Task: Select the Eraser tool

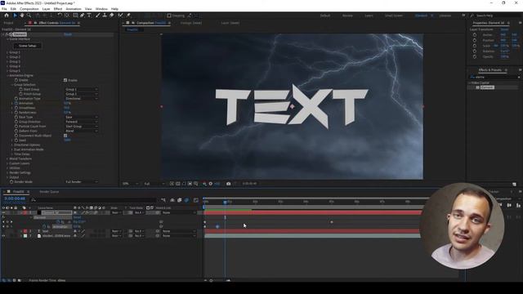Action: point(111,16)
